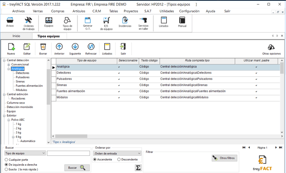286x173 pixels.
Task: Open the S.A.T menu
Action: point(148,11)
